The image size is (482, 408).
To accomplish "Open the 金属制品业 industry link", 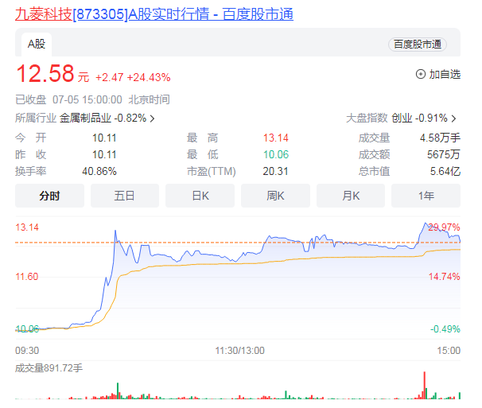I will tap(87, 118).
